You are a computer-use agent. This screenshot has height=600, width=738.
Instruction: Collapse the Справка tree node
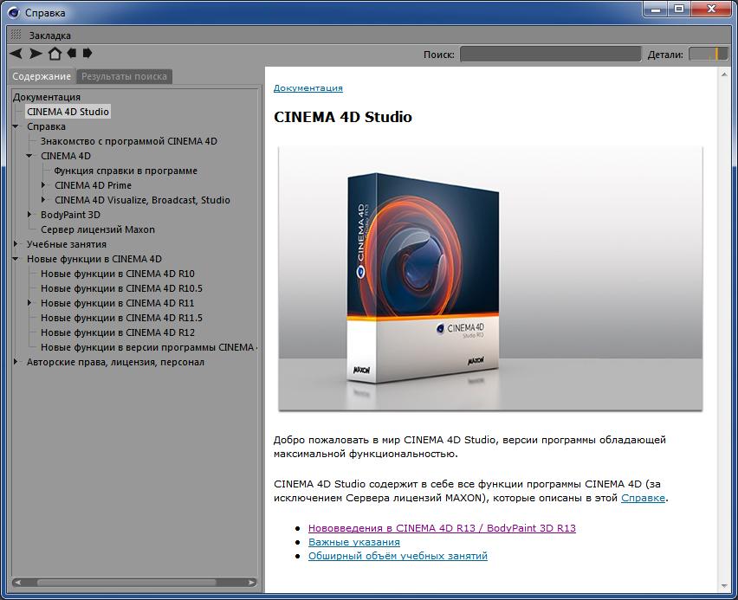16,126
